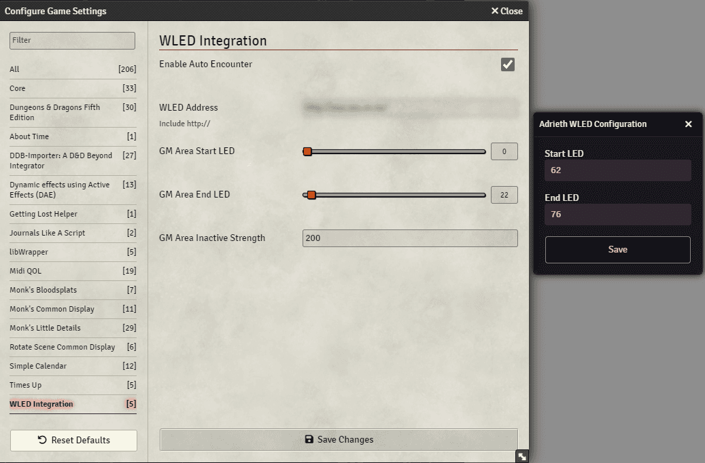Viewport: 705px width, 463px height.
Task: Click the GM Area Inactive Strength field
Action: tap(410, 238)
